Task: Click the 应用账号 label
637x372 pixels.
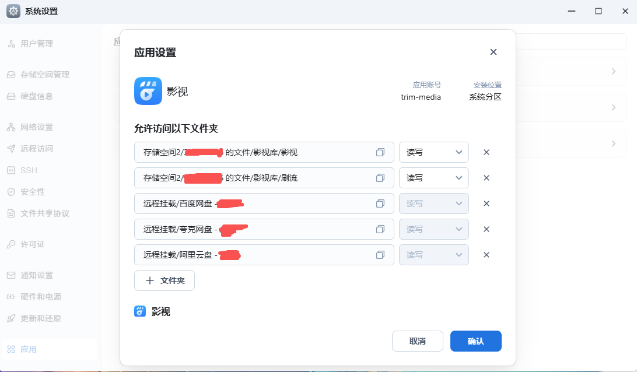Action: coord(426,85)
